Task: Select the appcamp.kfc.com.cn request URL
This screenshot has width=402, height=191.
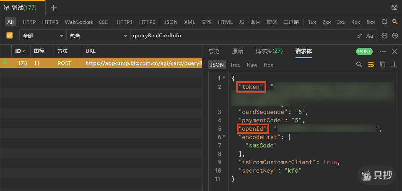Action: (143, 63)
